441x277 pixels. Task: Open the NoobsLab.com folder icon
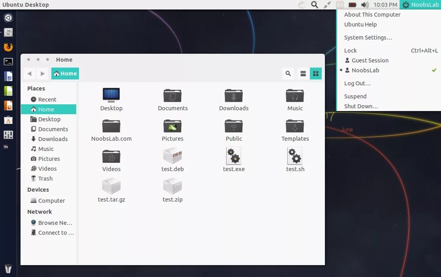[111, 126]
